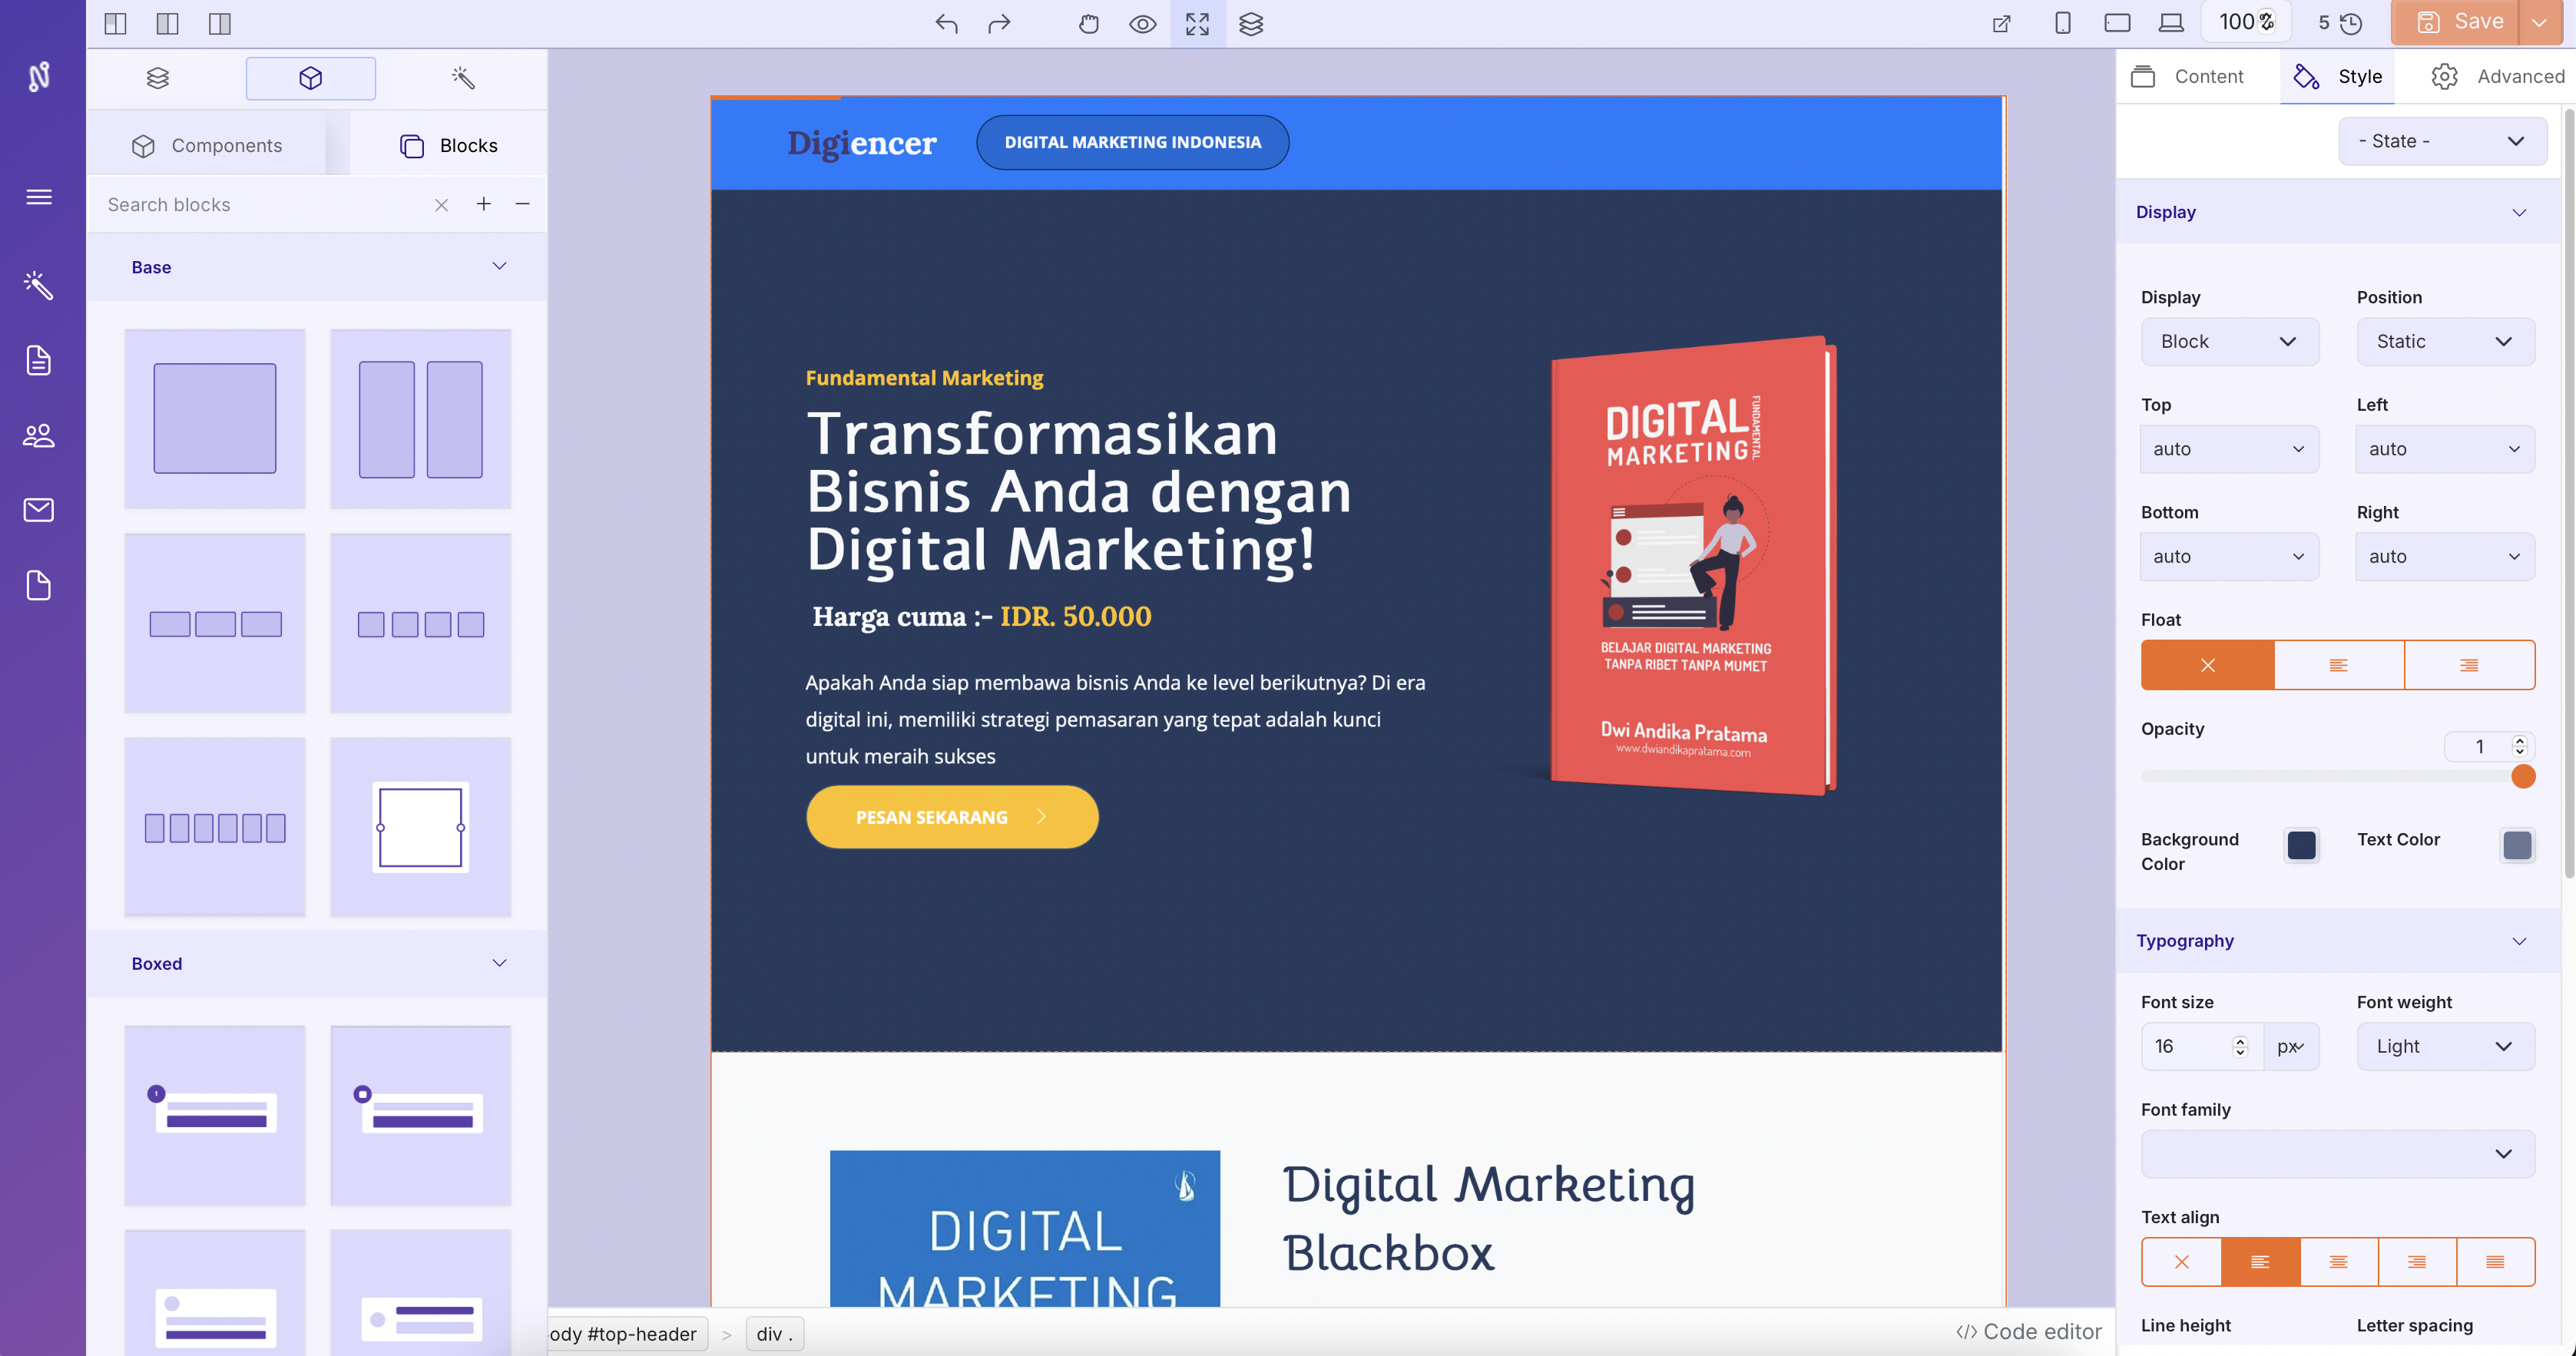Click the undo arrow in top toolbar
Image resolution: width=2576 pixels, height=1356 pixels.
946,24
